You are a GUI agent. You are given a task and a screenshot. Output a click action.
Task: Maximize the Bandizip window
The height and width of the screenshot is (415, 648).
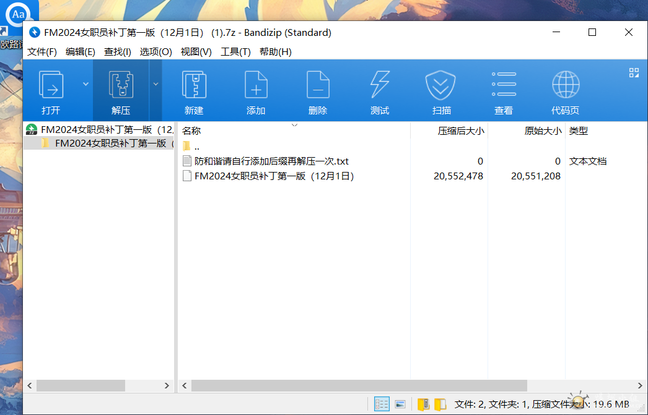tap(592, 32)
